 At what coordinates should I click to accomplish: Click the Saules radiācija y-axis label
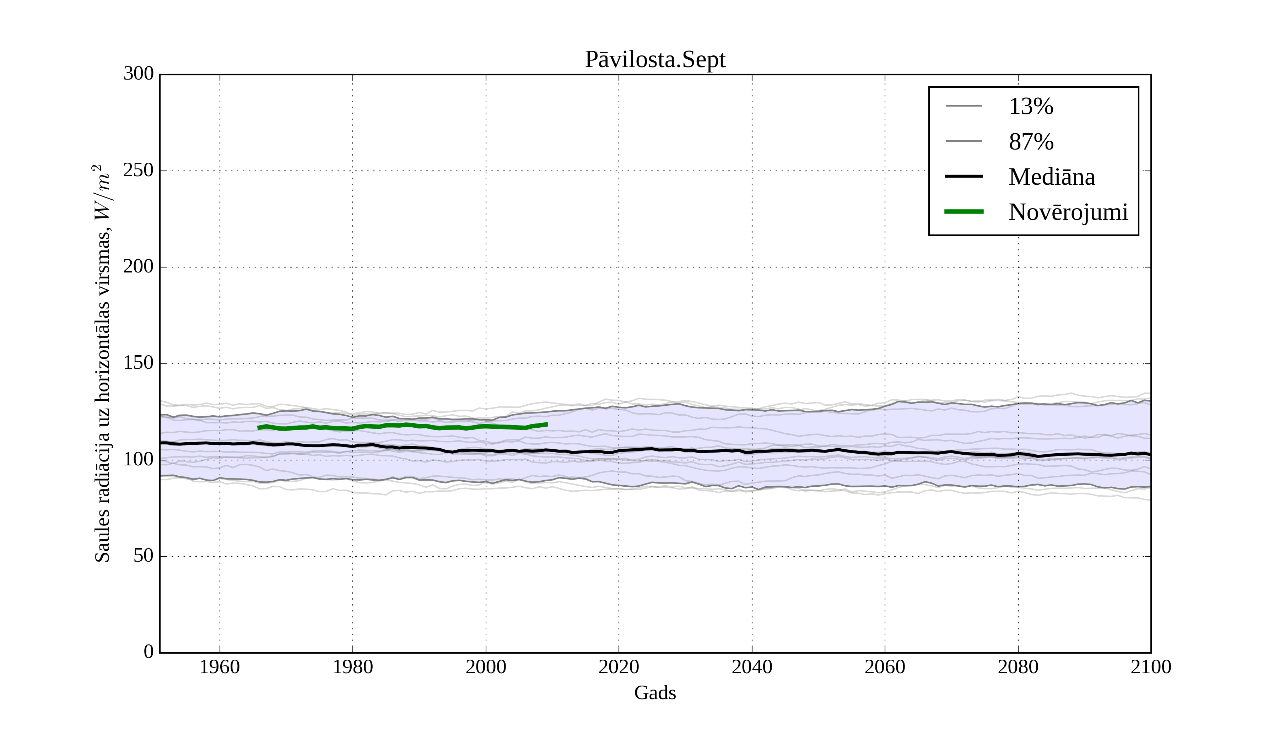click(x=102, y=363)
